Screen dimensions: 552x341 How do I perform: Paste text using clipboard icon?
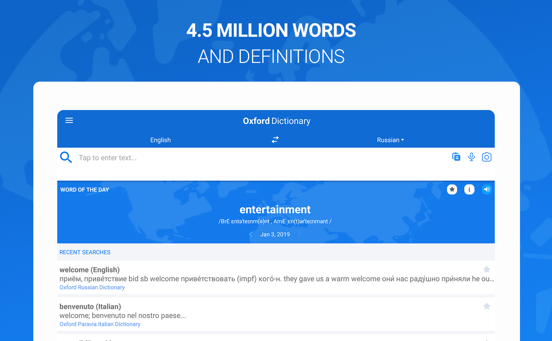456,157
